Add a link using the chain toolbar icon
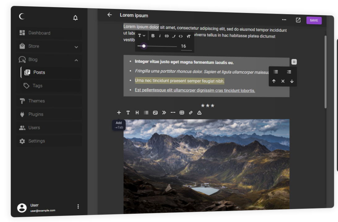 pyautogui.click(x=190, y=113)
